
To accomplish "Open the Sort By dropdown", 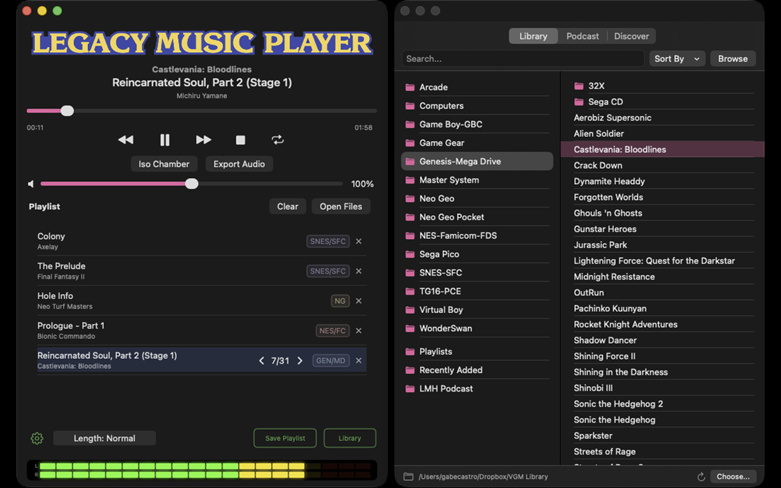I will click(x=677, y=59).
